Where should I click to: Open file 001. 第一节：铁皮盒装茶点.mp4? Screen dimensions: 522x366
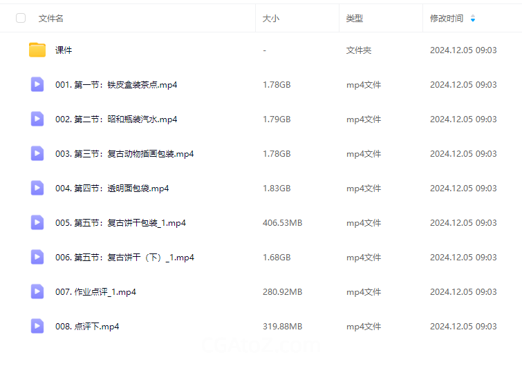pyautogui.click(x=116, y=85)
